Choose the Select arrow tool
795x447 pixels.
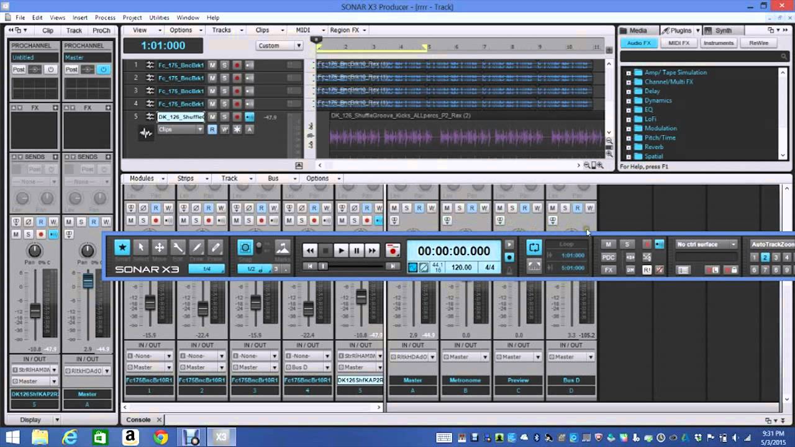141,248
